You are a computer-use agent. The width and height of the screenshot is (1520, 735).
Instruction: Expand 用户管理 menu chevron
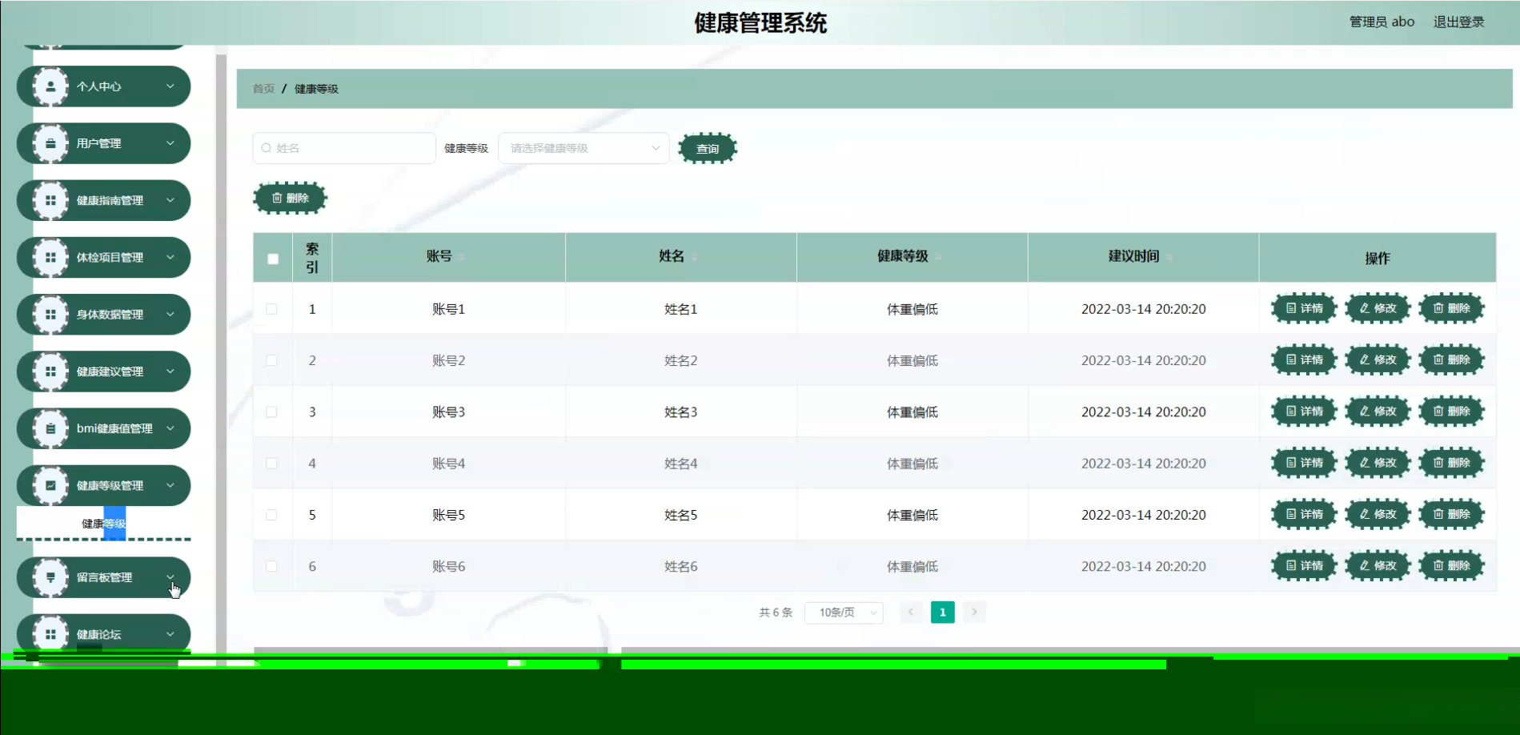click(170, 143)
